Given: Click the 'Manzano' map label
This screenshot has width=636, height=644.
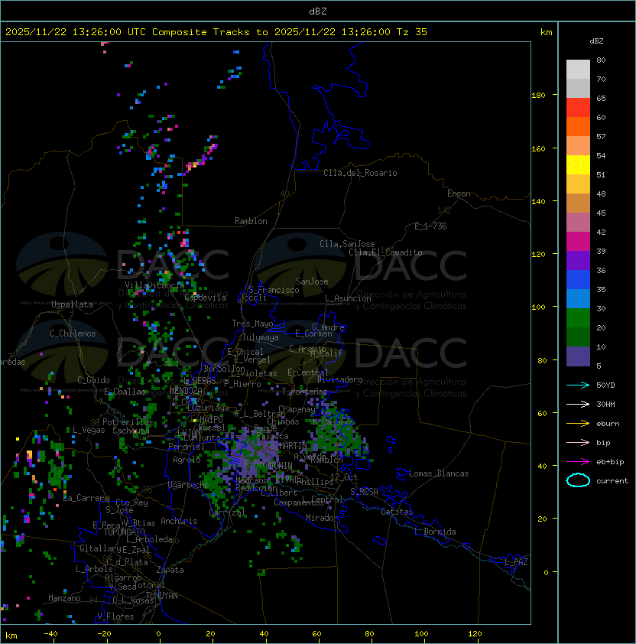Looking at the screenshot, I should click(x=64, y=598).
